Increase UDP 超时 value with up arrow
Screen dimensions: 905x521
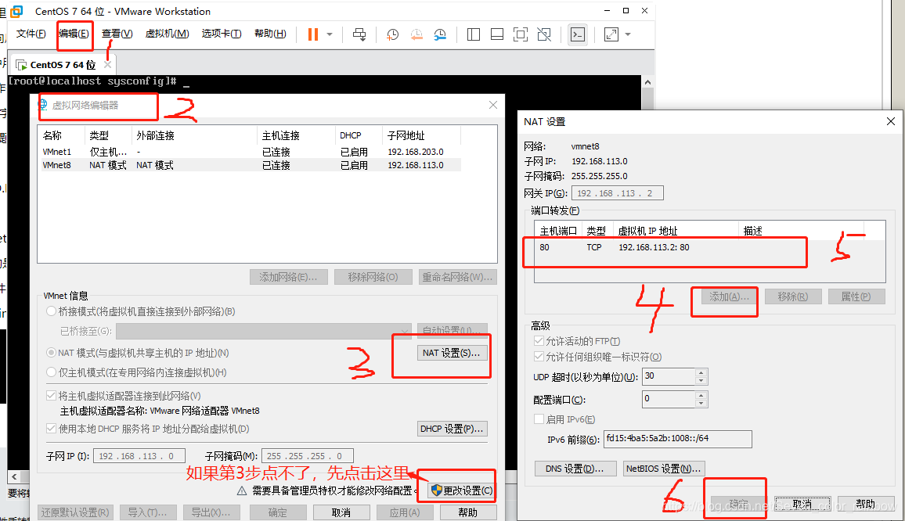pos(701,372)
